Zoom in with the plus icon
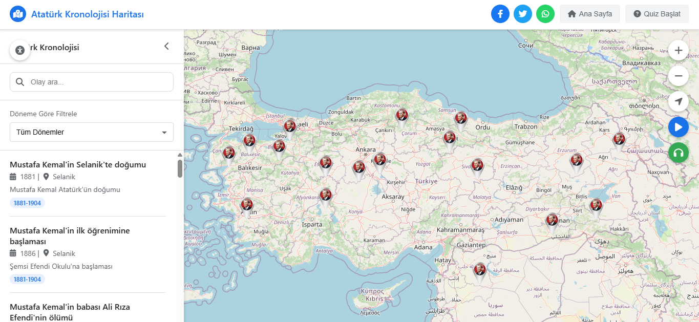 [678, 50]
